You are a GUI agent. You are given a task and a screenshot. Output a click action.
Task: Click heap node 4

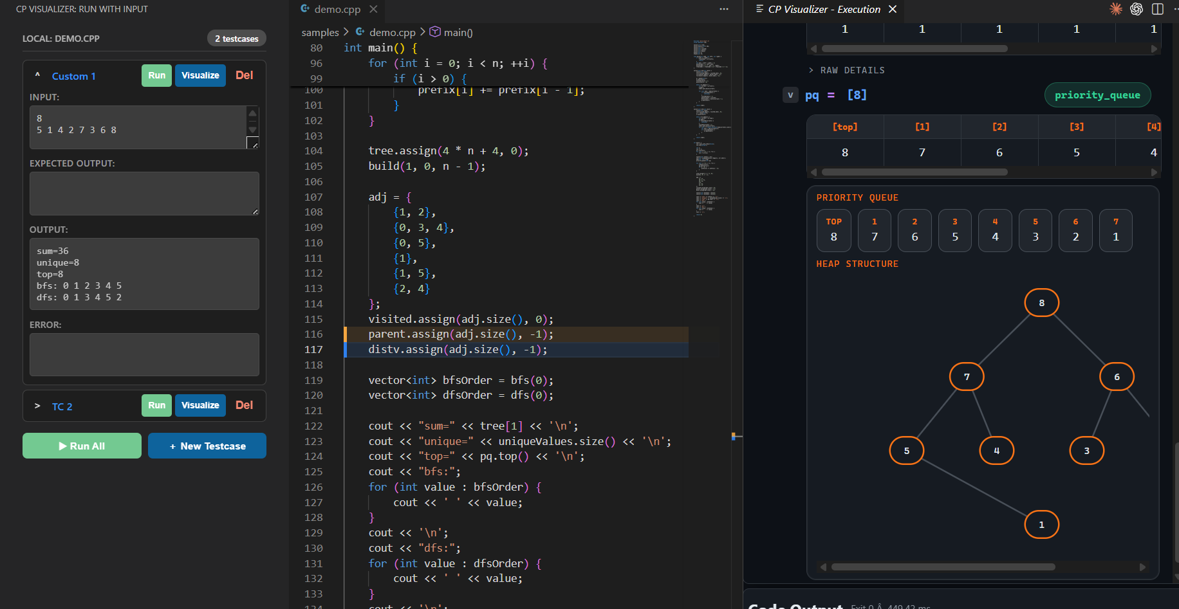996,451
